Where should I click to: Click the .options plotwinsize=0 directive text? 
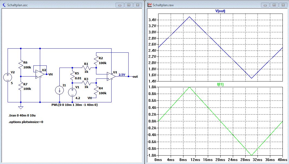26,122
